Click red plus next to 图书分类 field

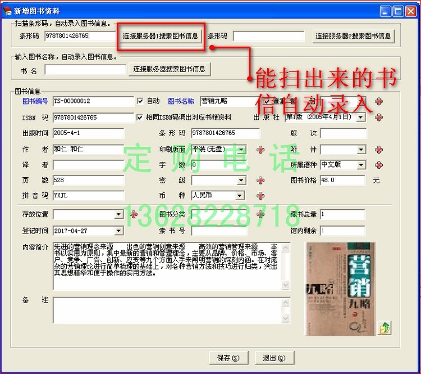[260, 214]
